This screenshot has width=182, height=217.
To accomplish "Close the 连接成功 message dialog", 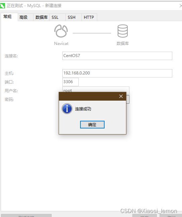I will [121, 96].
